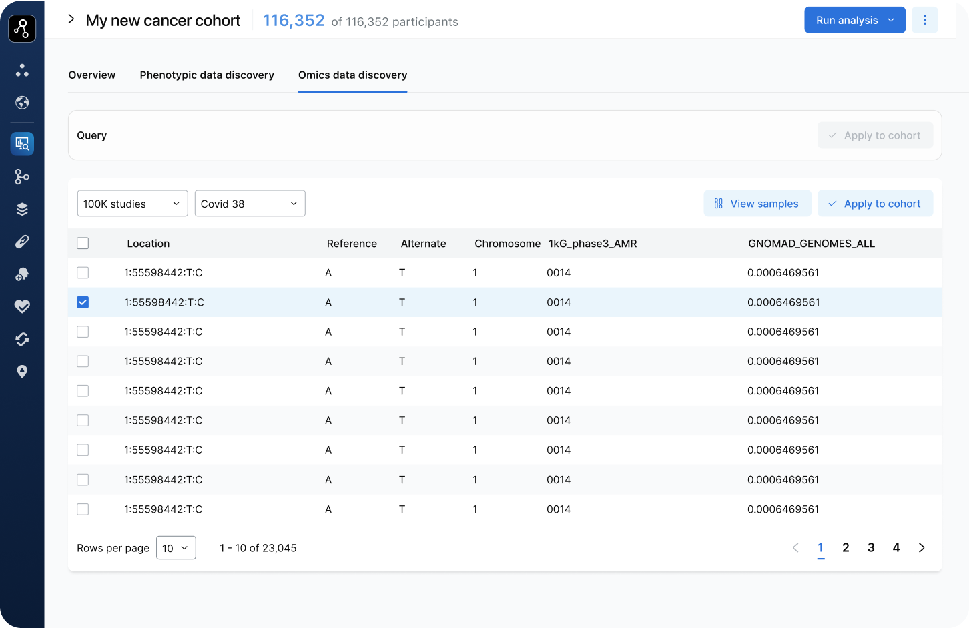Click the Alternate column header

pos(423,244)
